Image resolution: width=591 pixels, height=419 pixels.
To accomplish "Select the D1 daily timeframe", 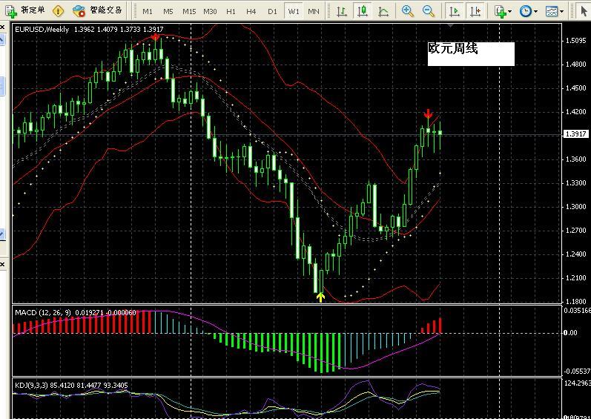I will (x=272, y=11).
